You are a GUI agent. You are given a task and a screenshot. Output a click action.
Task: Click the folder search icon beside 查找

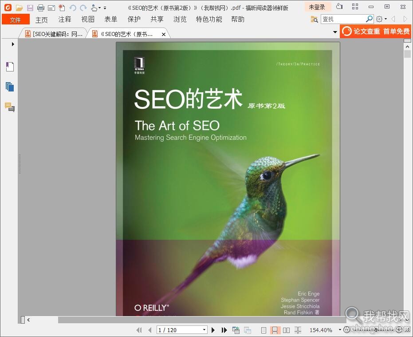click(315, 19)
